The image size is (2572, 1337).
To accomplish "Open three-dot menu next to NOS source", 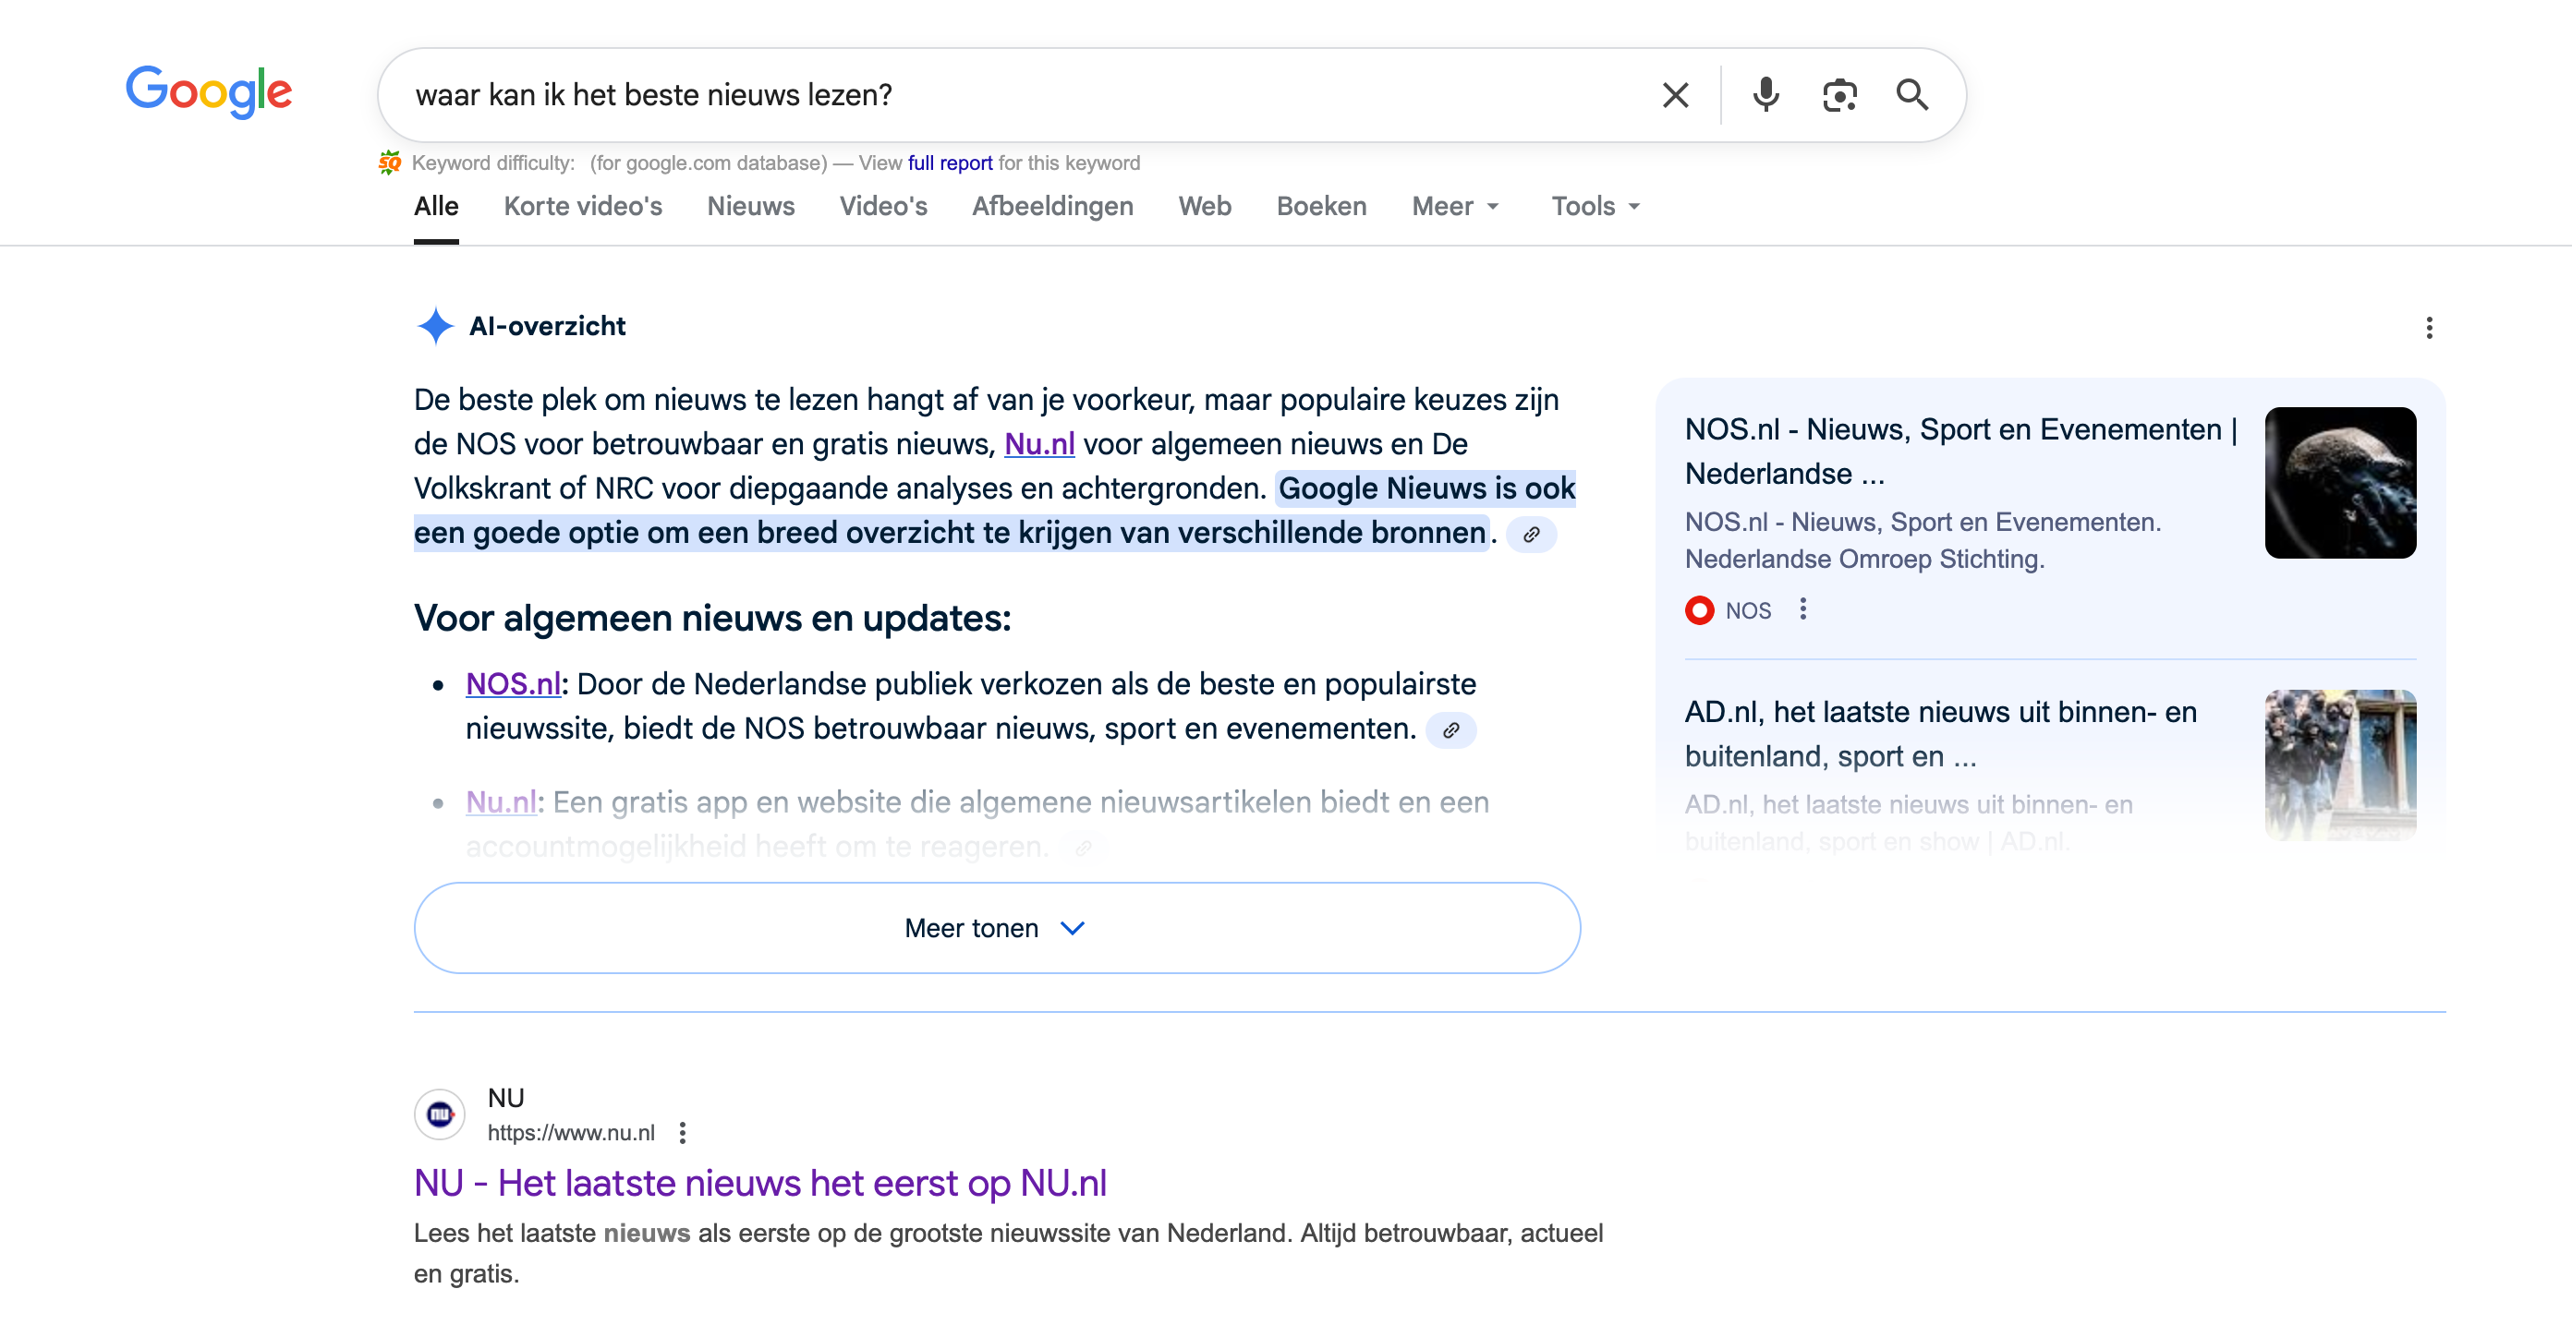I will tap(1802, 609).
